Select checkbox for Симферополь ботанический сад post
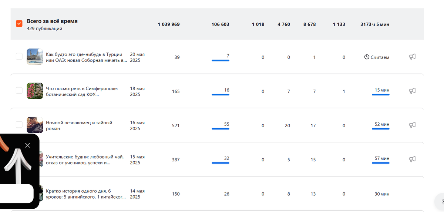444x212 pixels. [x=19, y=91]
